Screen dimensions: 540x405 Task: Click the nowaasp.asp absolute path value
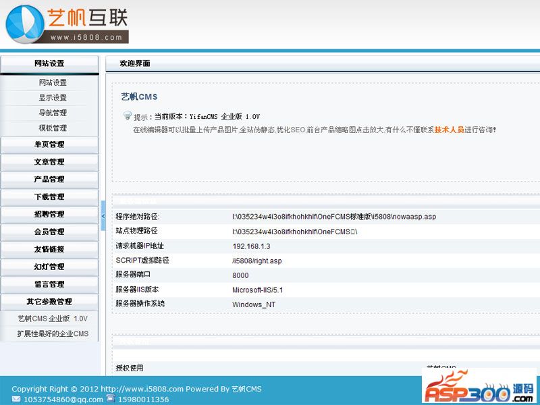point(334,217)
